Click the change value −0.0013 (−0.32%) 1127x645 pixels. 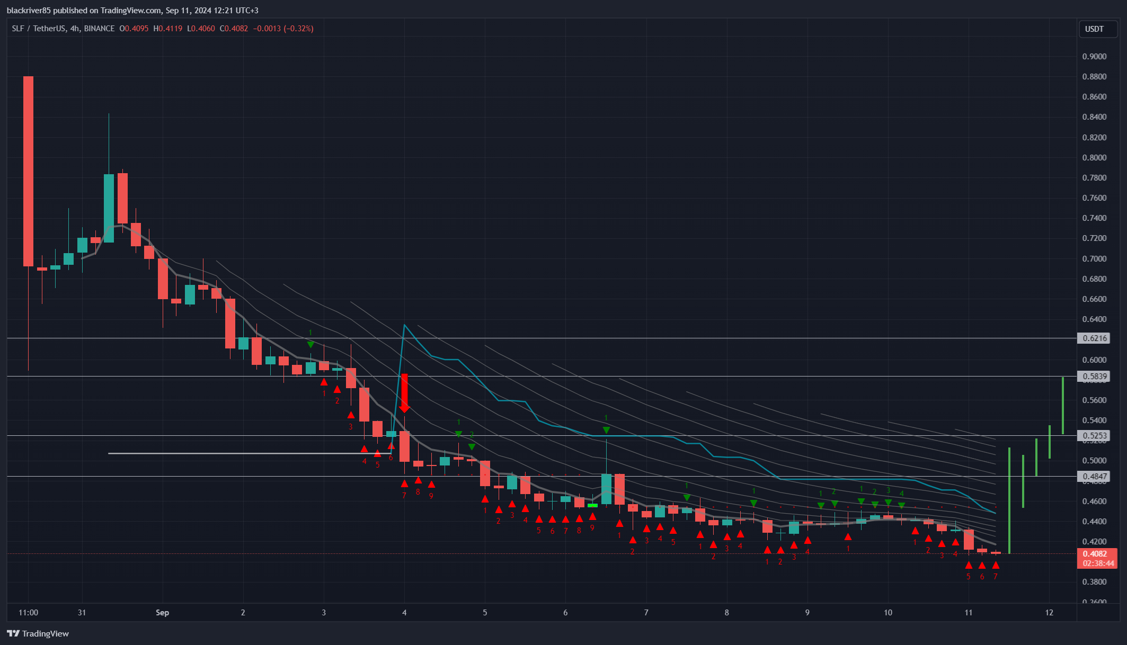tap(283, 29)
